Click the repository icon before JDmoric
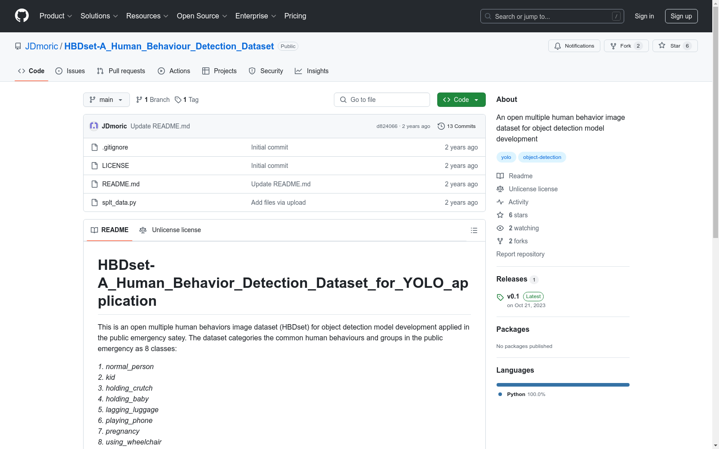 [18, 46]
